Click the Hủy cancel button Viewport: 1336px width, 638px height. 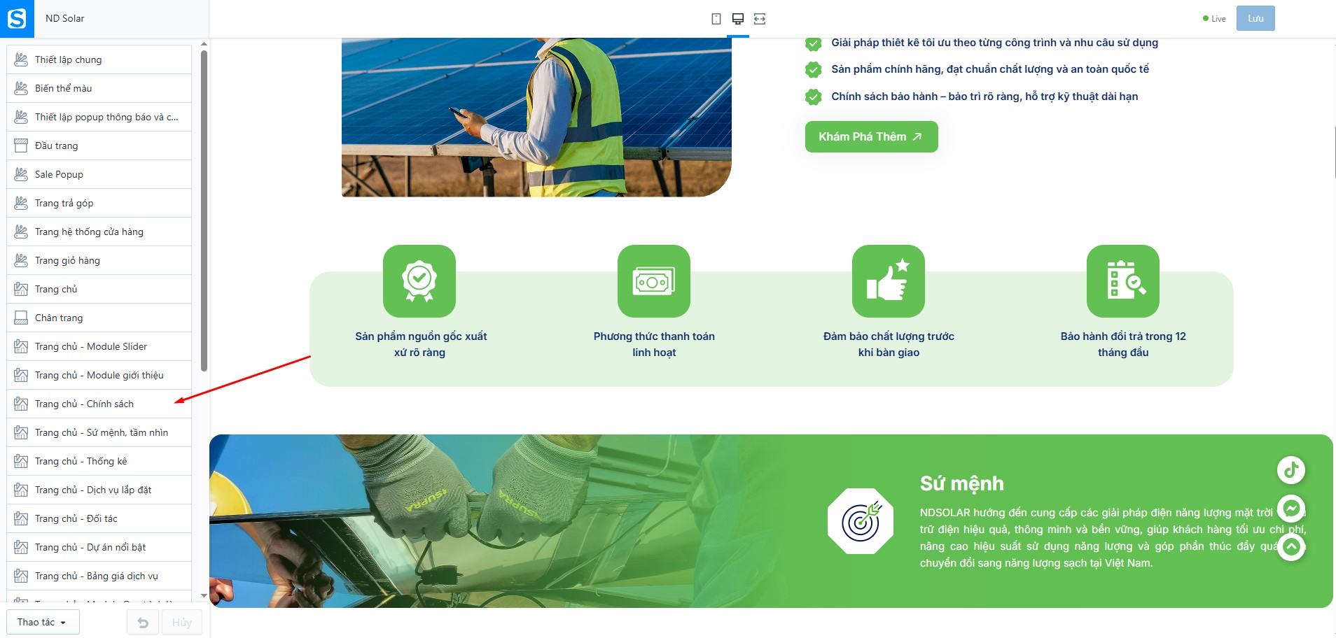point(182,622)
